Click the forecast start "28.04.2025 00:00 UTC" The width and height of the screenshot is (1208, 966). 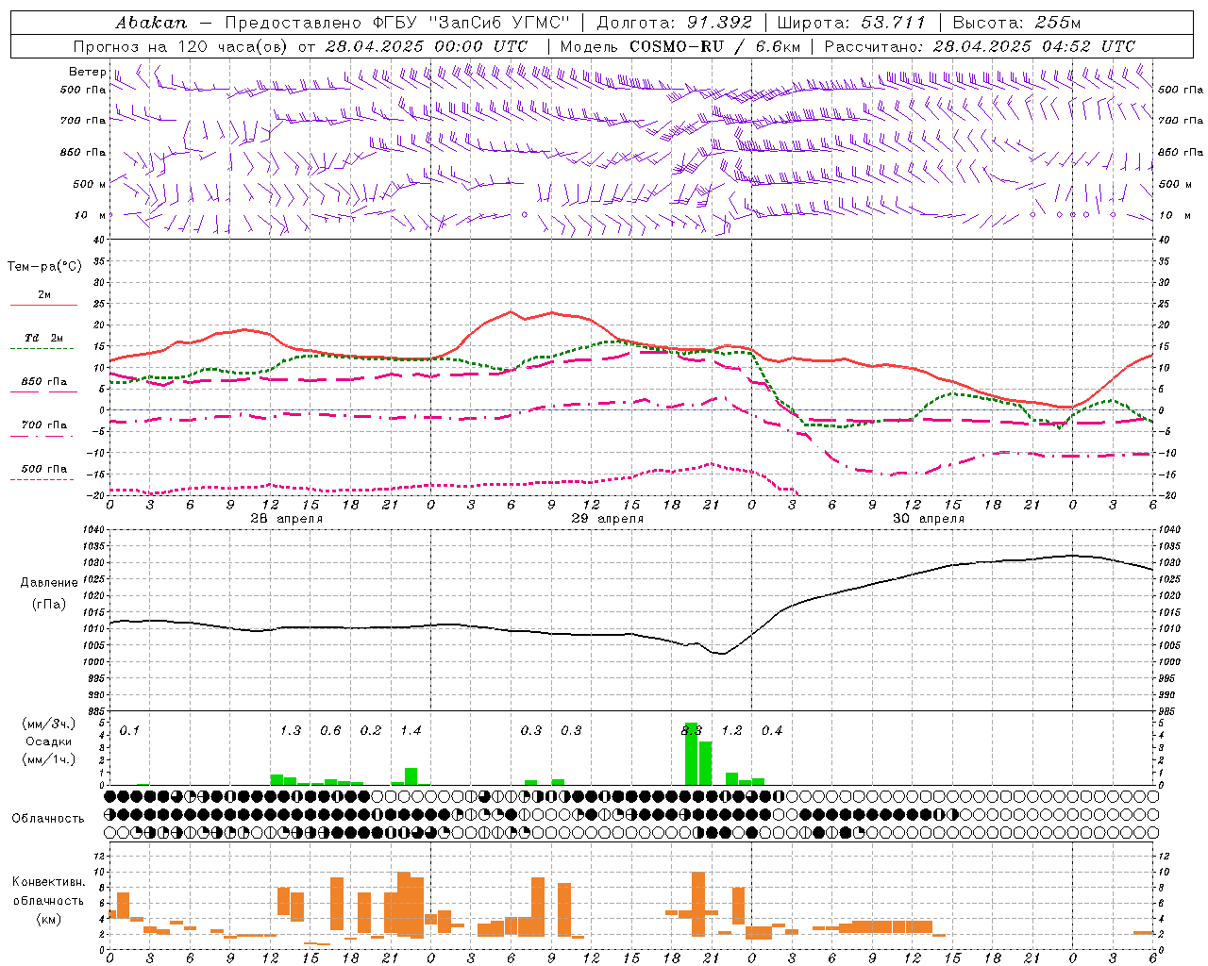[426, 46]
